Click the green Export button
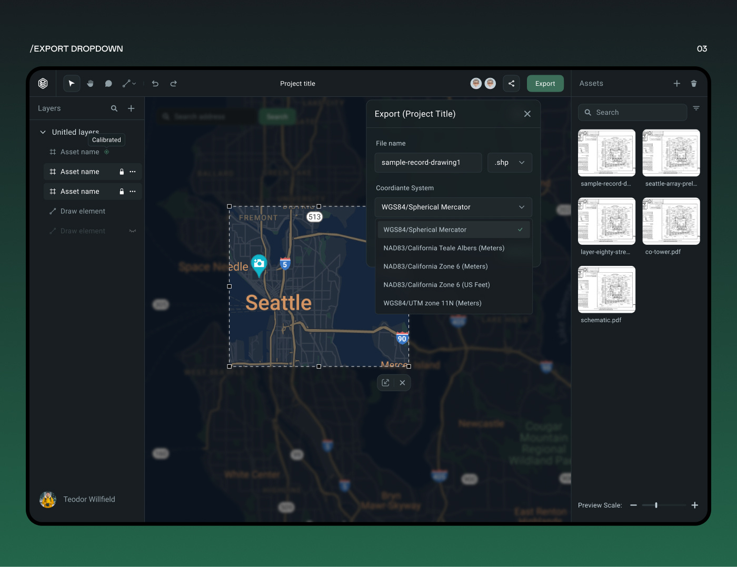Image resolution: width=737 pixels, height=567 pixels. tap(545, 83)
